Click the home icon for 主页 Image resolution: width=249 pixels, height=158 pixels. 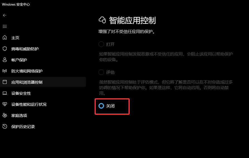coord(5,37)
